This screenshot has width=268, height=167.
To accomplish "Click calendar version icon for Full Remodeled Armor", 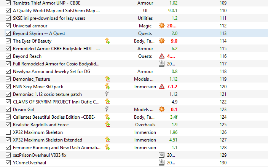I will [x=161, y=64].
